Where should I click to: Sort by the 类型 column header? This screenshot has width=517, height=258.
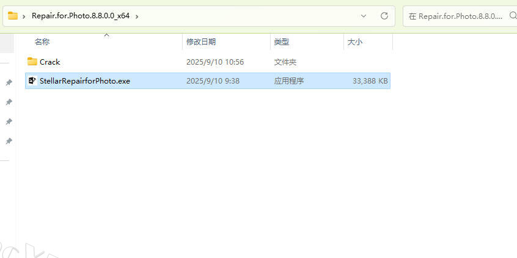282,42
